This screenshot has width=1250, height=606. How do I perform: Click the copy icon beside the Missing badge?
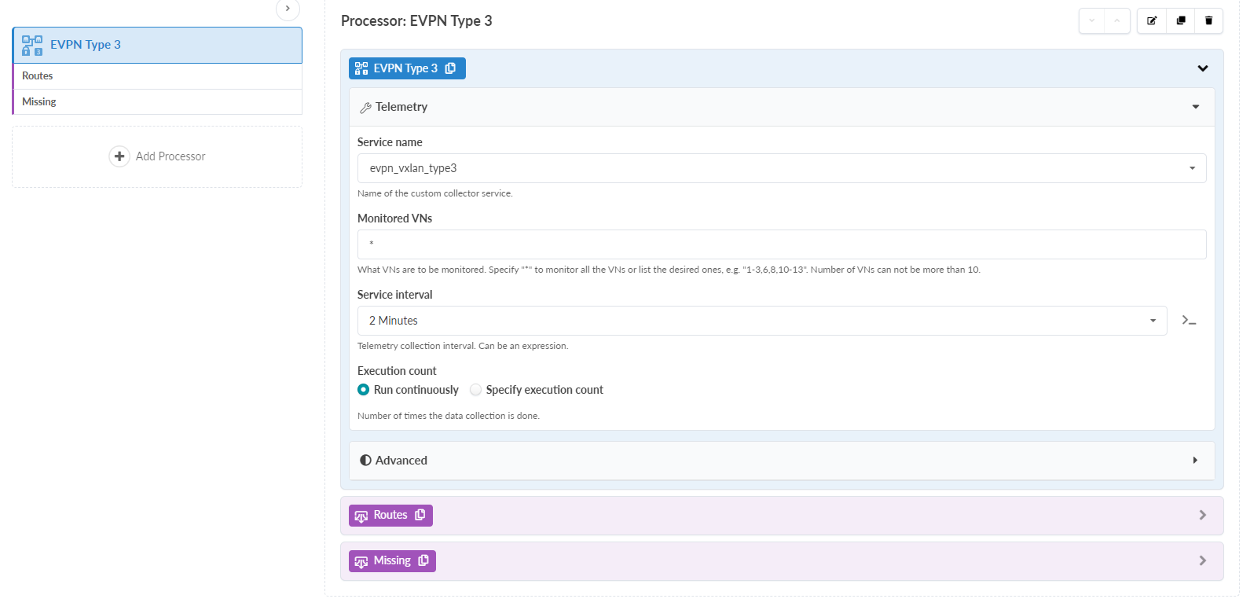[423, 560]
